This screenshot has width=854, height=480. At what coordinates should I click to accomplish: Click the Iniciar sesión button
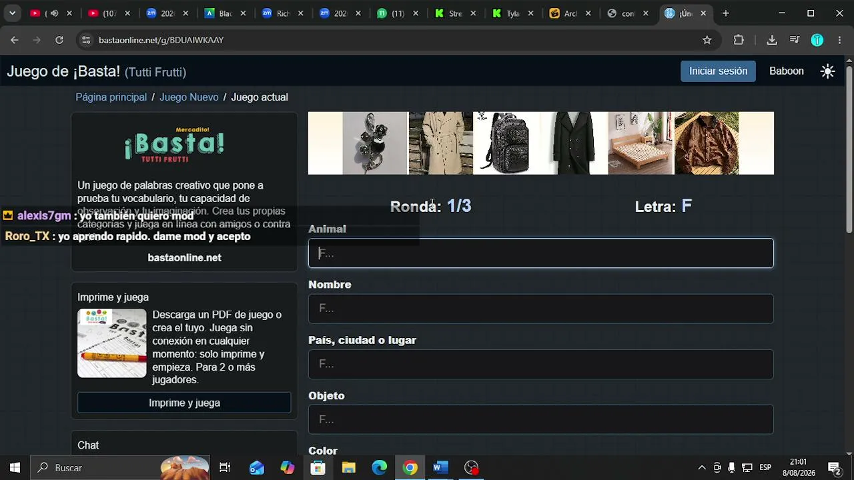coord(718,71)
